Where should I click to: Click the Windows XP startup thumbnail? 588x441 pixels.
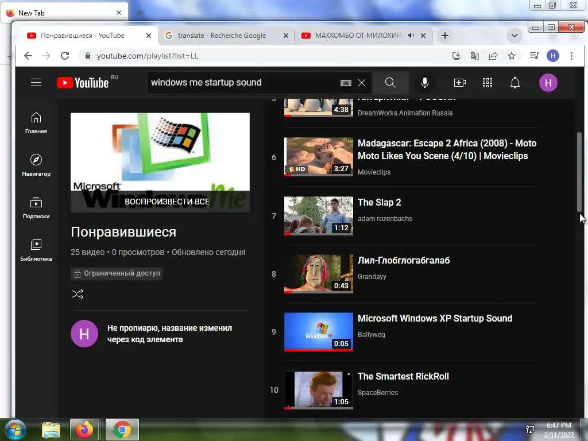click(318, 332)
